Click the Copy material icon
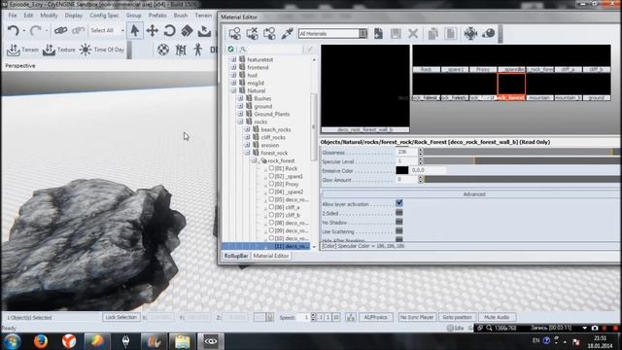Screen dimensions: 622x350 [432, 33]
